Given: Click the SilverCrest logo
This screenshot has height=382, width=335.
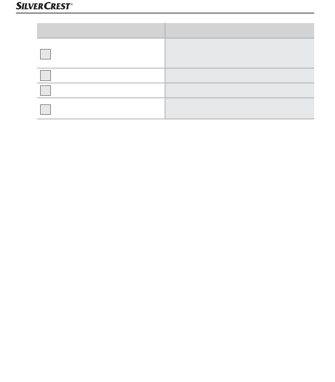Looking at the screenshot, I should 44,6.
